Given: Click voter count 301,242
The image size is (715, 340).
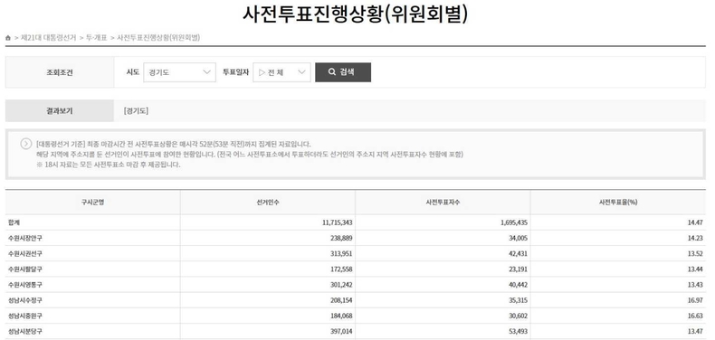Looking at the screenshot, I should [341, 285].
